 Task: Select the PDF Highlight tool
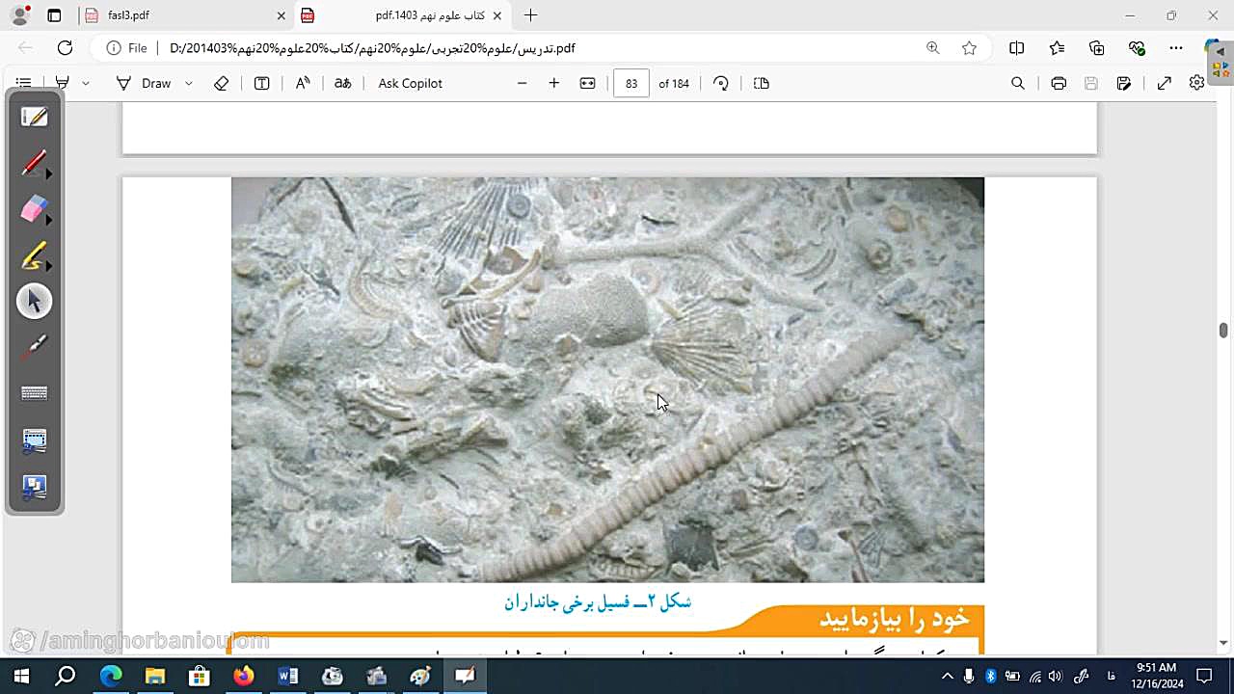coord(62,83)
